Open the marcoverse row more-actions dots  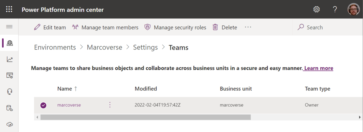(x=110, y=105)
